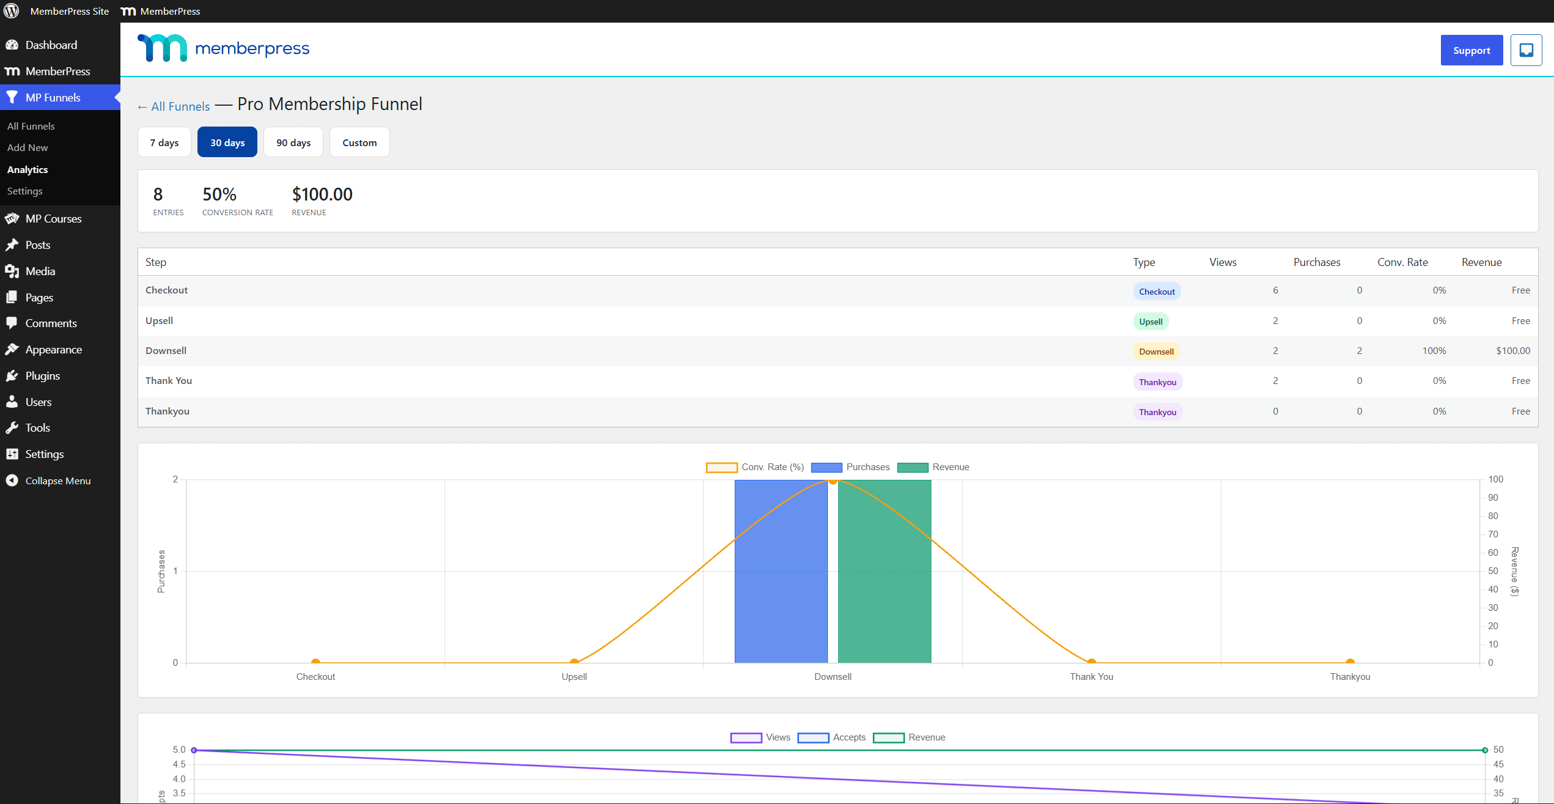Choose the Custom date range
This screenshot has height=804, width=1554.
tap(359, 142)
